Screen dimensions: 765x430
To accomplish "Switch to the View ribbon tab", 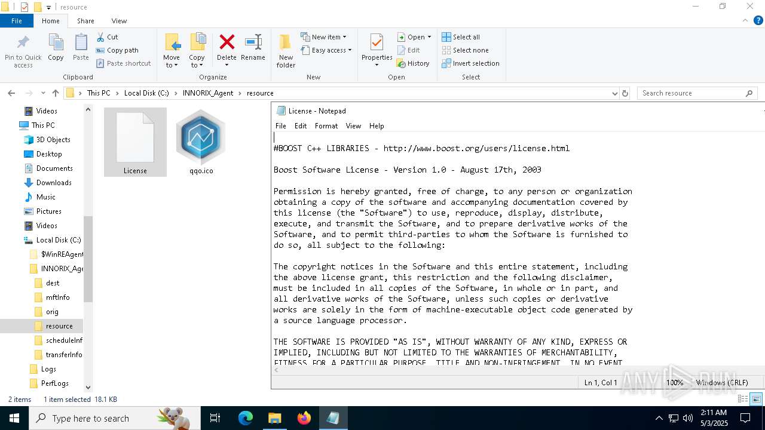I will pyautogui.click(x=120, y=21).
